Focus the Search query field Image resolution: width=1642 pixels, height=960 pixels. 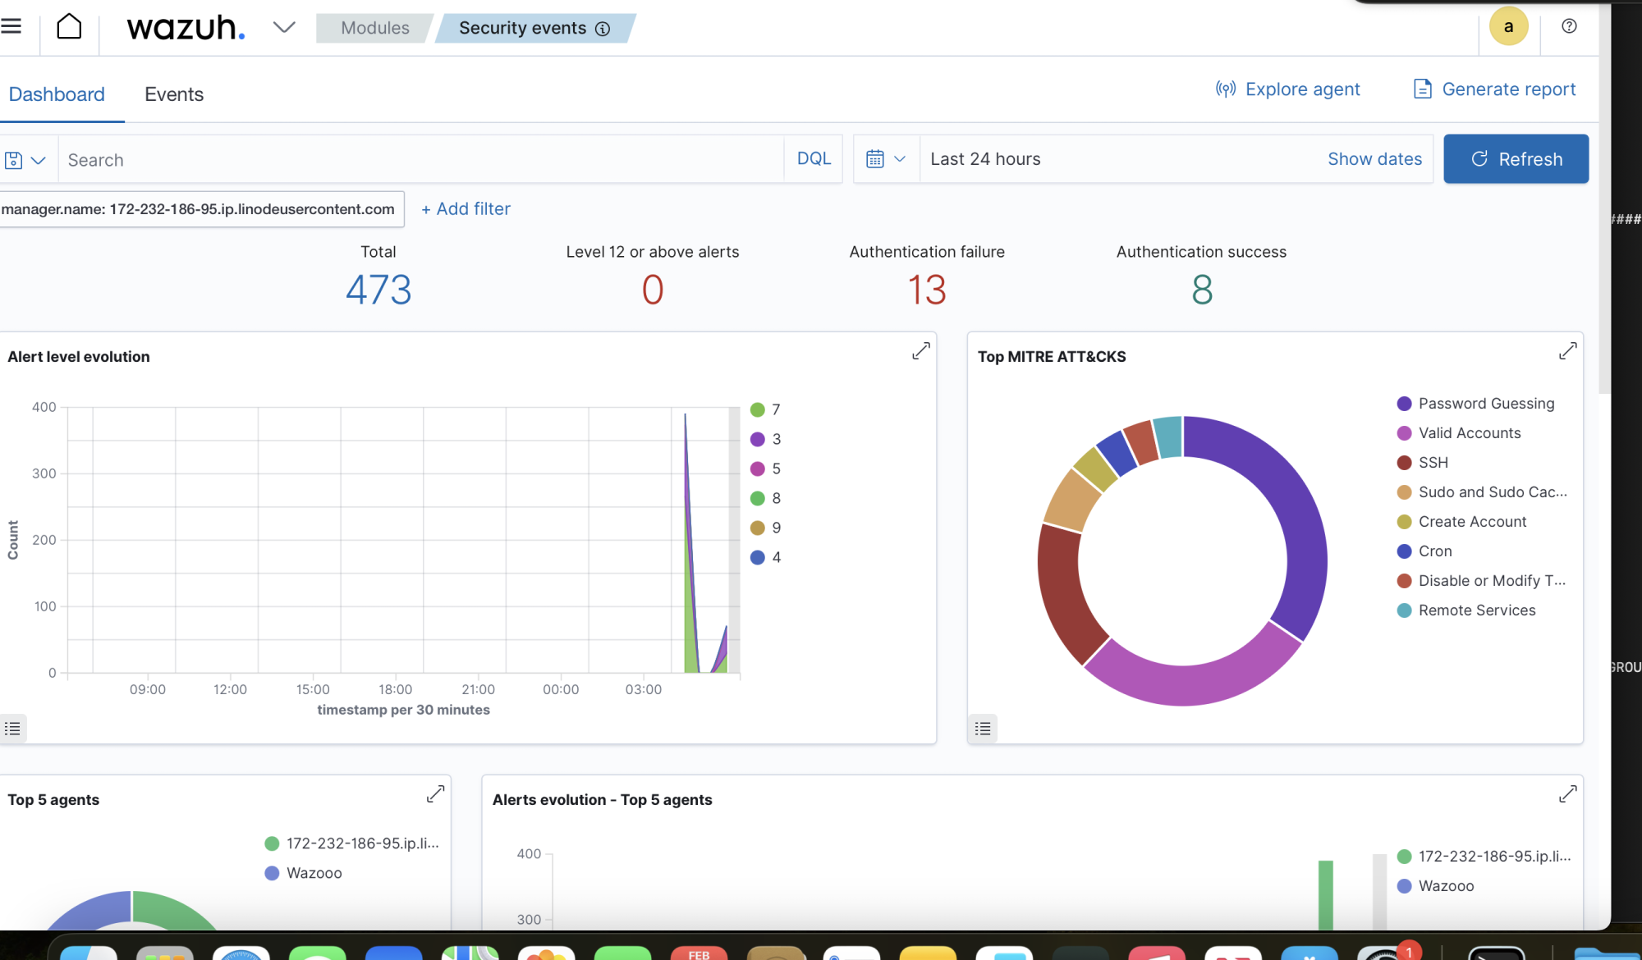coord(421,159)
